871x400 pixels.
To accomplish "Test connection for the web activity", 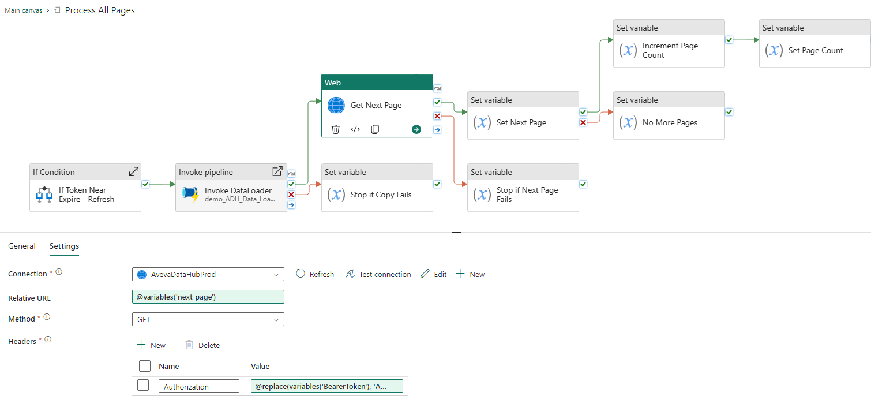I will click(x=378, y=274).
